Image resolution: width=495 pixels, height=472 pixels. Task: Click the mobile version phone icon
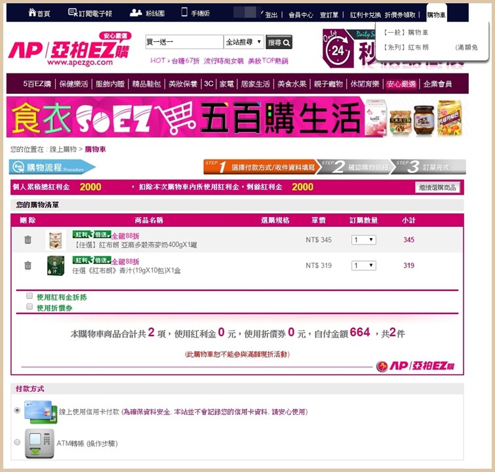[x=184, y=13]
